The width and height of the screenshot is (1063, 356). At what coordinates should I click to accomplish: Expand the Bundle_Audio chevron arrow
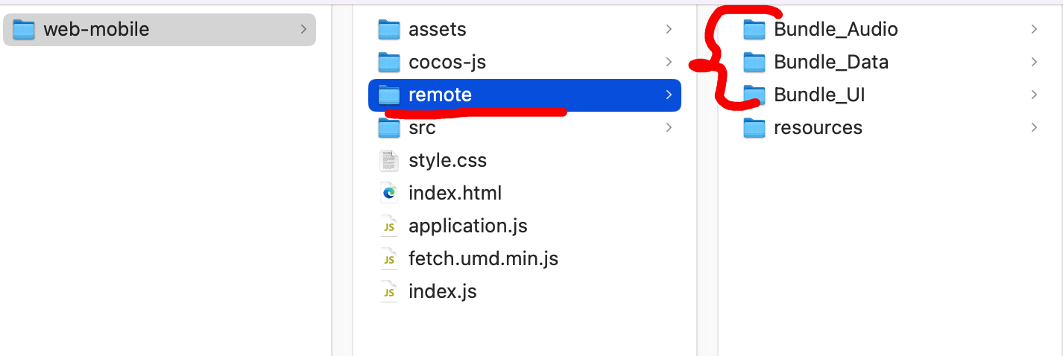[1034, 30]
